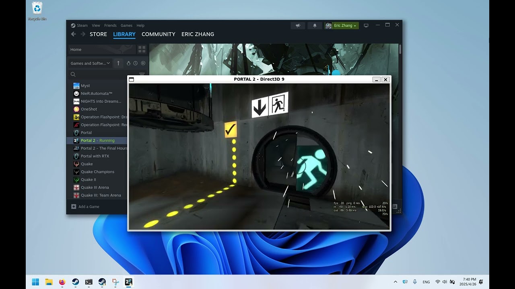515x289 pixels.
Task: Open the clock showing 7:40 PM
Action: [468, 282]
